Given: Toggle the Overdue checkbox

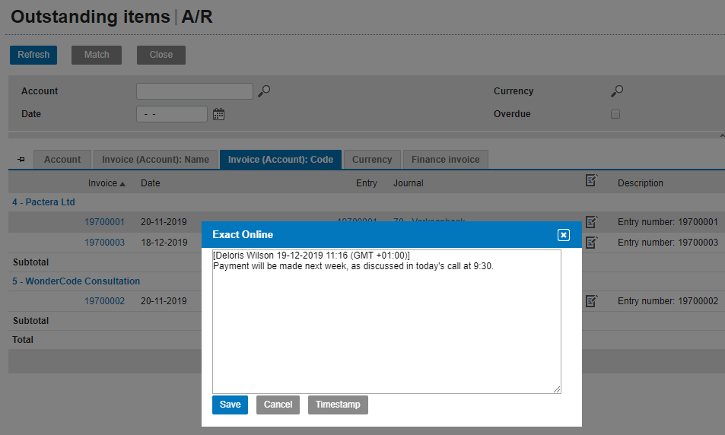Looking at the screenshot, I should point(615,114).
